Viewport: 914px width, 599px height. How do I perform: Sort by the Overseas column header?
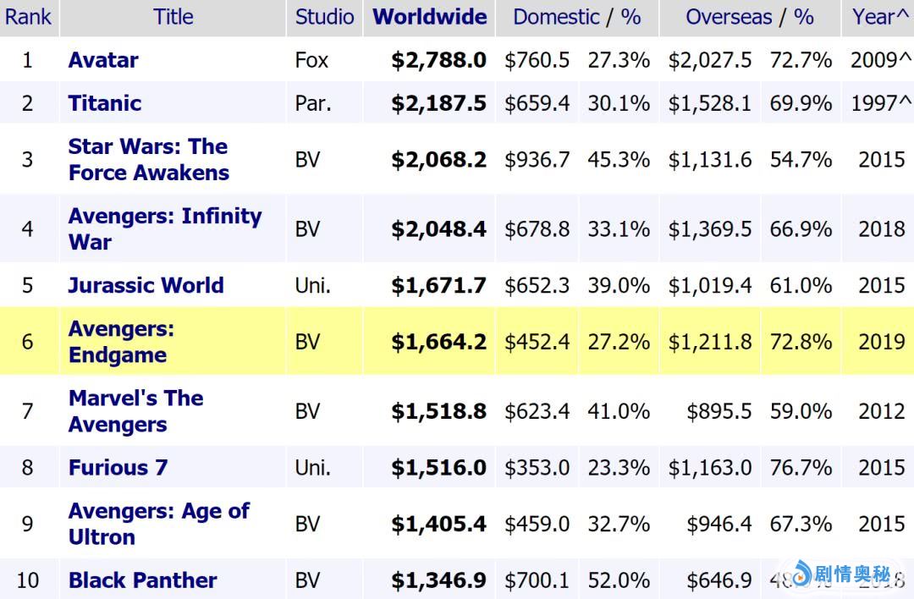tap(729, 17)
